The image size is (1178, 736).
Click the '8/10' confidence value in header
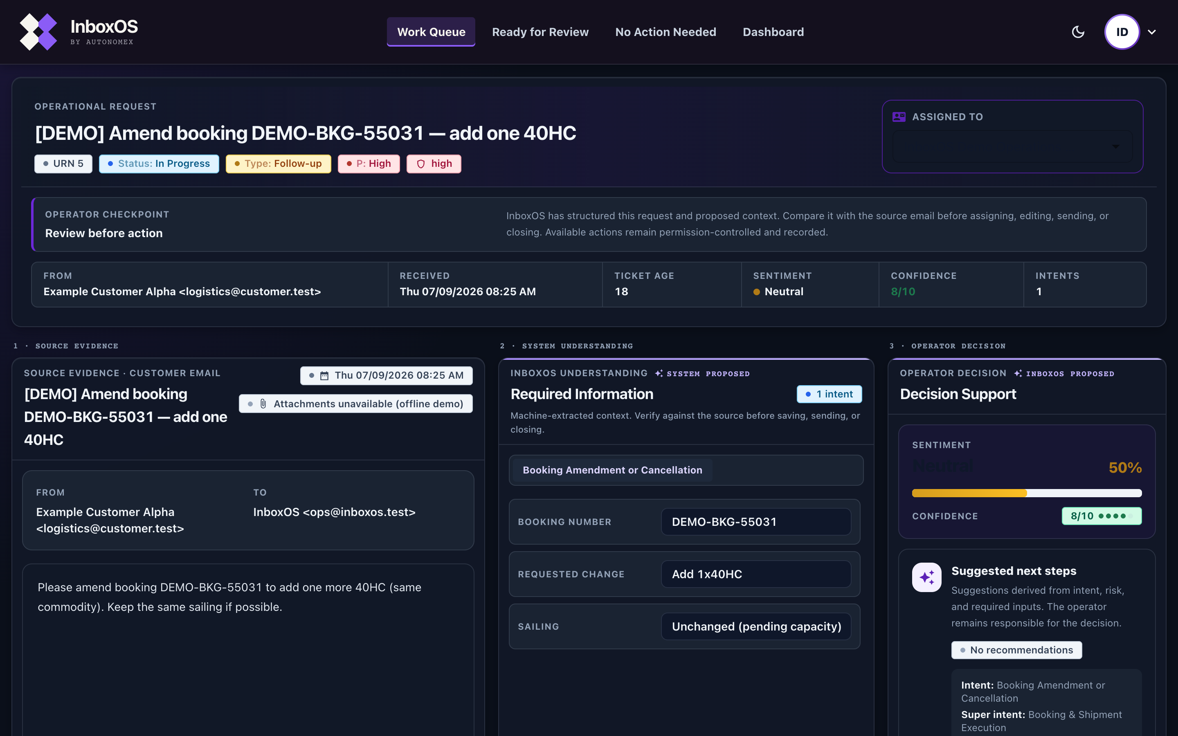(x=903, y=292)
